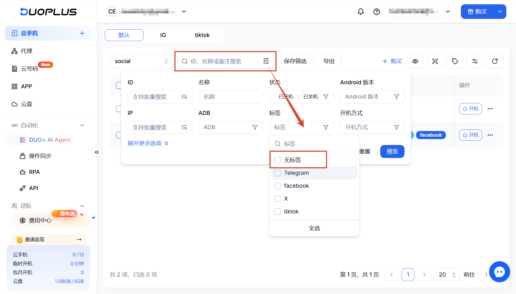Click the gift 购买 button at top right
Image resolution: width=516 pixels, height=294 pixels.
(x=477, y=12)
